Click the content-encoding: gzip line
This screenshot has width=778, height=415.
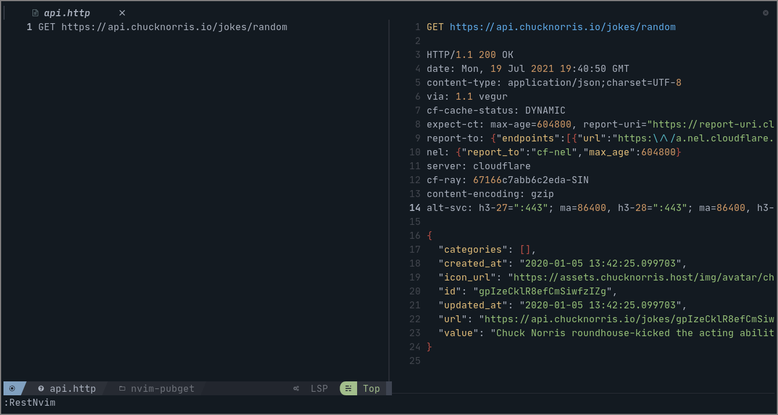[x=490, y=194]
